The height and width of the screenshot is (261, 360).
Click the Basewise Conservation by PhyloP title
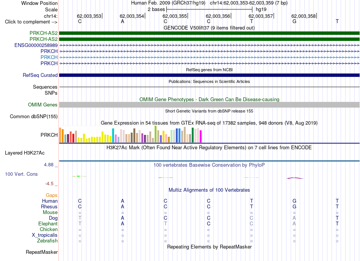(209, 165)
